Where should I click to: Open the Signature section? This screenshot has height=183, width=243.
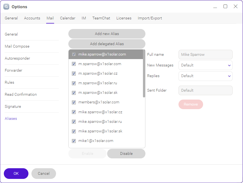coord(13,106)
